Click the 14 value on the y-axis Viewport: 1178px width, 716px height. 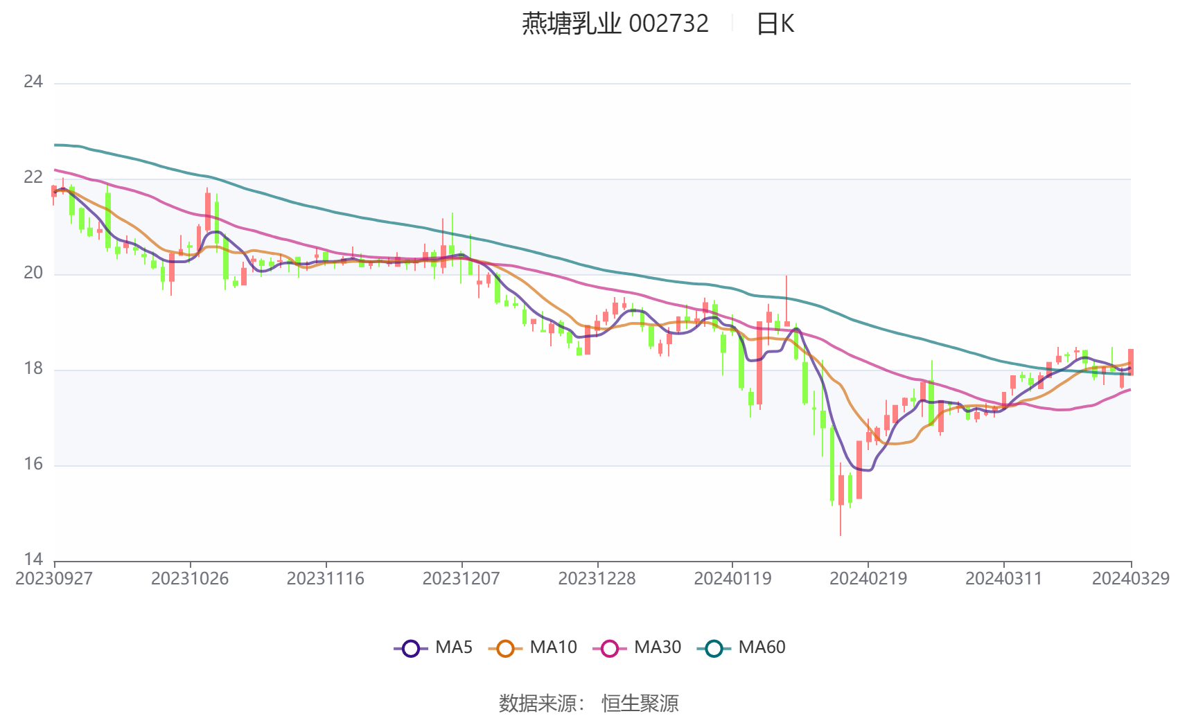(33, 559)
